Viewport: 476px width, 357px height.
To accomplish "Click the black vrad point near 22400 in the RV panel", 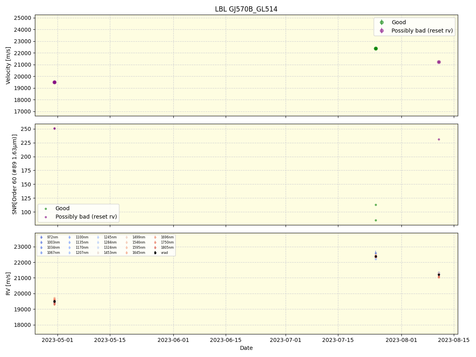I will tap(376, 256).
